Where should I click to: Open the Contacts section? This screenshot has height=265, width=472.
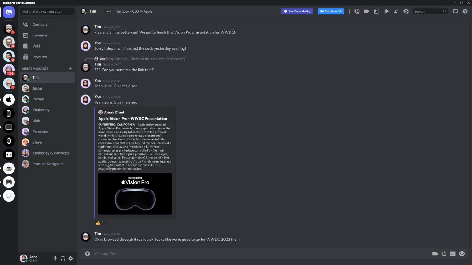40,24
